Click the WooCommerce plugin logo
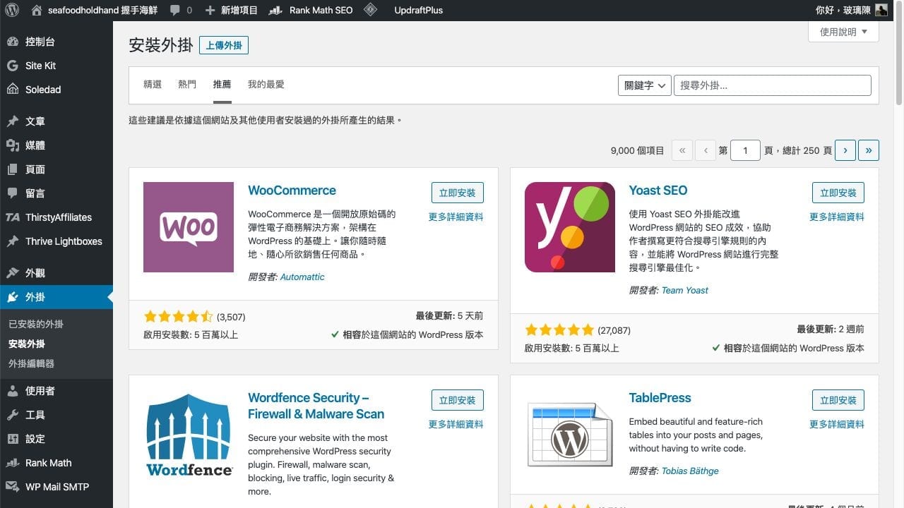Image resolution: width=904 pixels, height=508 pixels. (x=188, y=226)
